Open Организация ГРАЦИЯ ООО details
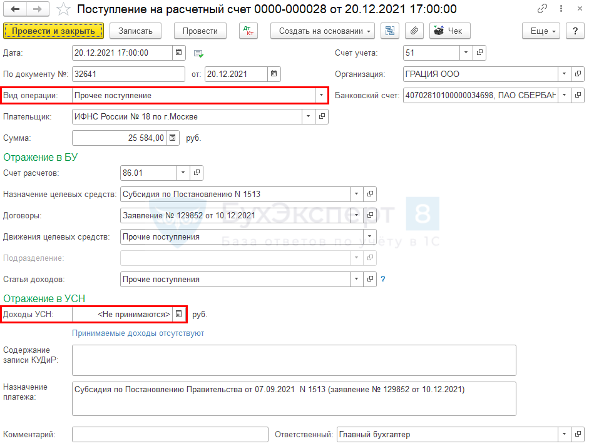Viewport: 589px width, 446px height. click(578, 74)
